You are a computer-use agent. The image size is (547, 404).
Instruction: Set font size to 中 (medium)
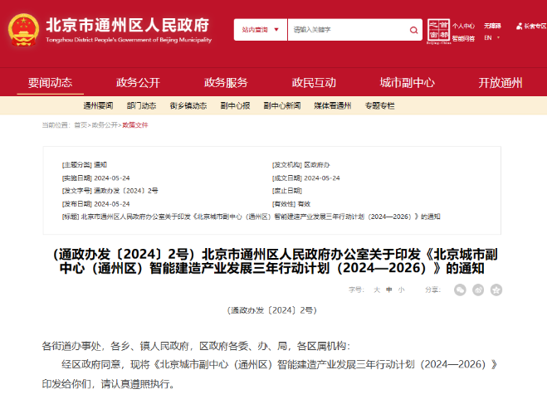coord(388,290)
